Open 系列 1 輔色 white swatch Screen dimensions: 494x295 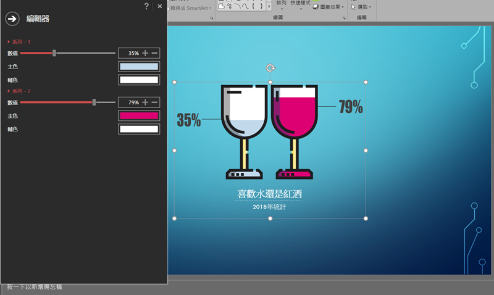point(139,80)
